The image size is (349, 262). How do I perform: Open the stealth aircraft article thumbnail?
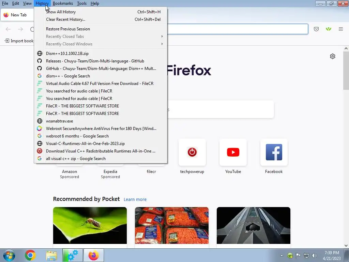click(254, 225)
